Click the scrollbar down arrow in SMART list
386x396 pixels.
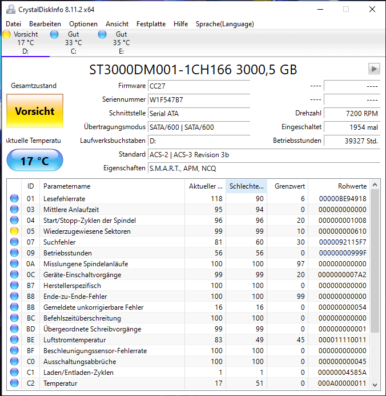click(x=375, y=385)
